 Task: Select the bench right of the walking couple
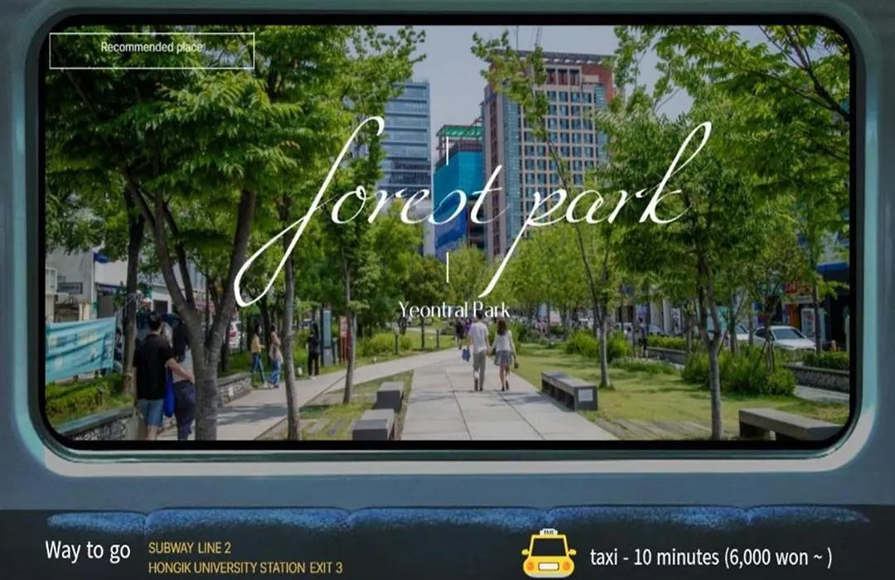tap(568, 389)
